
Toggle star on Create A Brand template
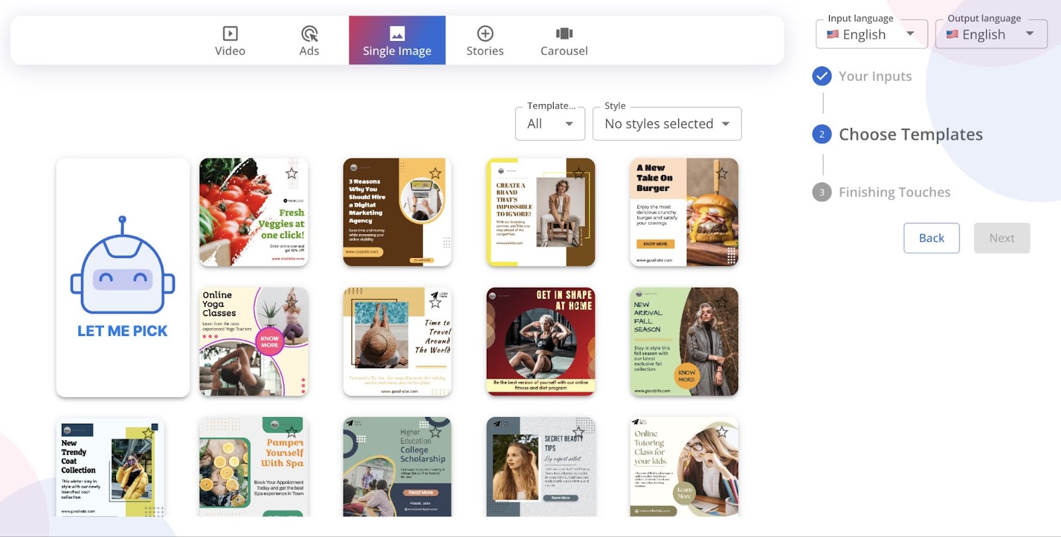(x=578, y=174)
